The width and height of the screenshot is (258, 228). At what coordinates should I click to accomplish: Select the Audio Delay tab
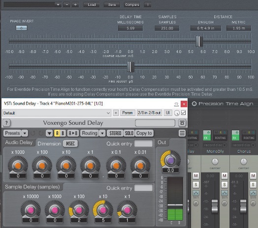pos(19,142)
